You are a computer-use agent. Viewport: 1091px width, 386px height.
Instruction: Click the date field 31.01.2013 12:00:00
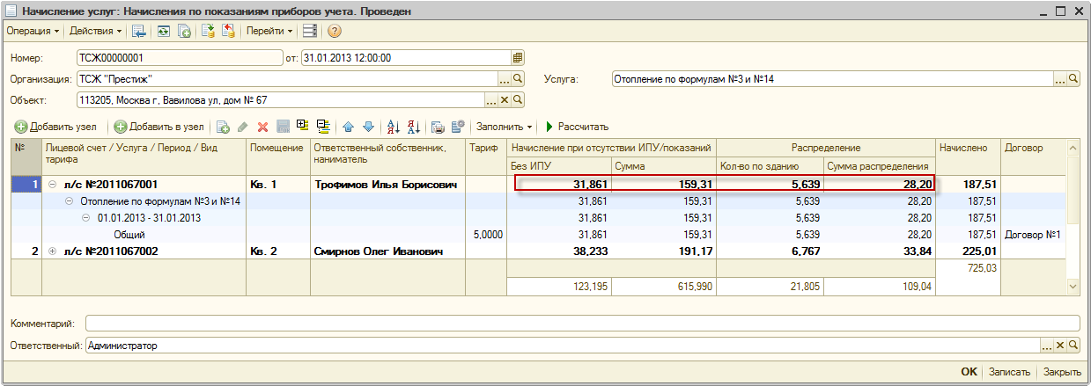[x=405, y=58]
